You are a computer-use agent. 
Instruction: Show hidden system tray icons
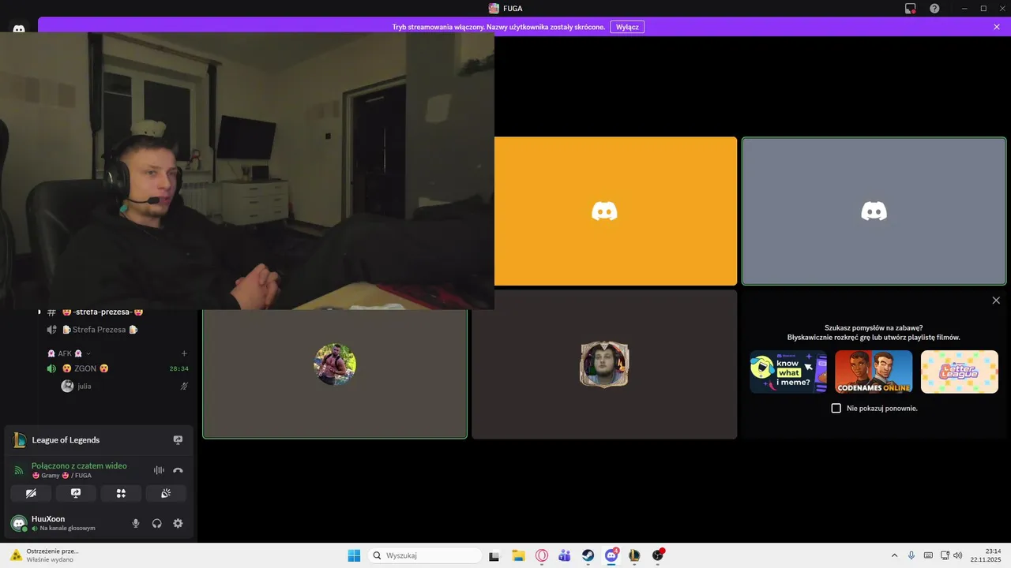pyautogui.click(x=894, y=555)
